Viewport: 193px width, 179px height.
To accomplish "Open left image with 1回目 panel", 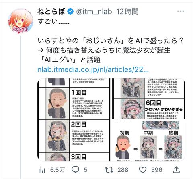I will pos(74,120).
